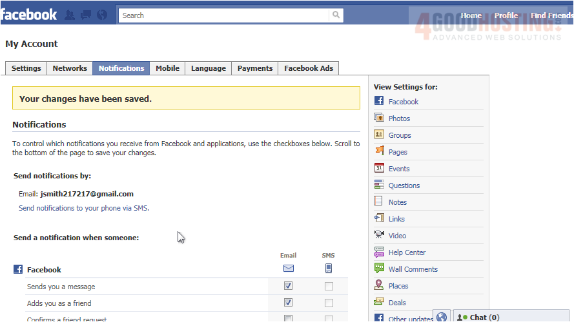Click 'Send notifications to your phone via SMS' link
The height and width of the screenshot is (322, 574).
click(x=84, y=208)
